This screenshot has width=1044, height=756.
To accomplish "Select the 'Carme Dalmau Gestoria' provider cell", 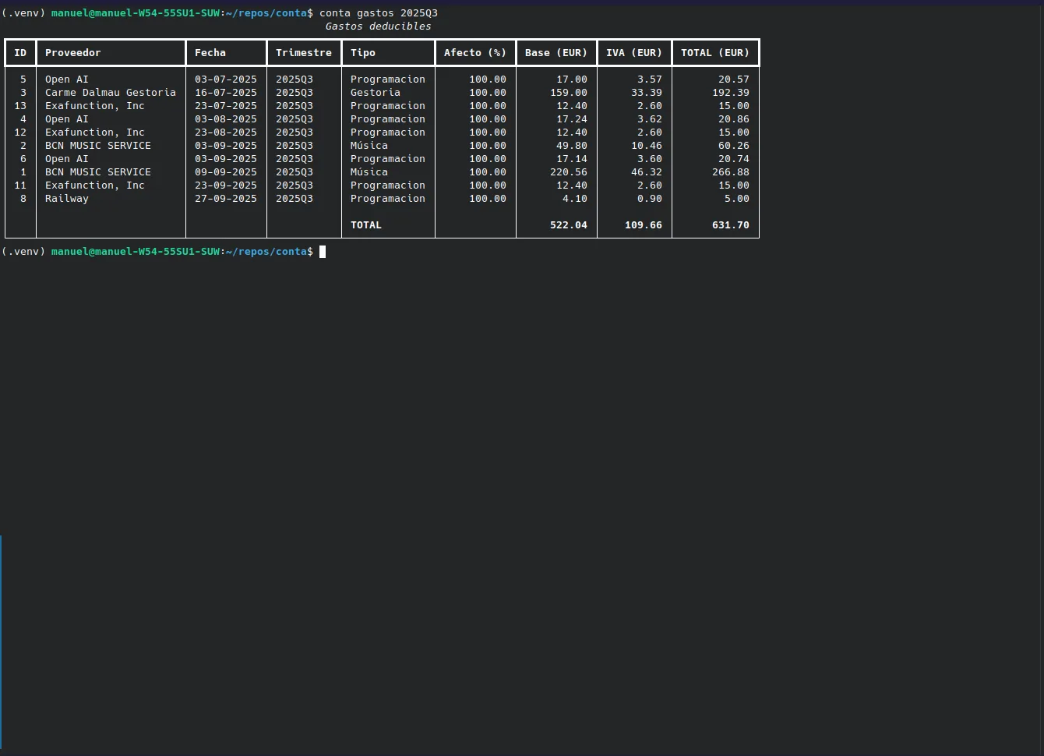I will tap(111, 93).
